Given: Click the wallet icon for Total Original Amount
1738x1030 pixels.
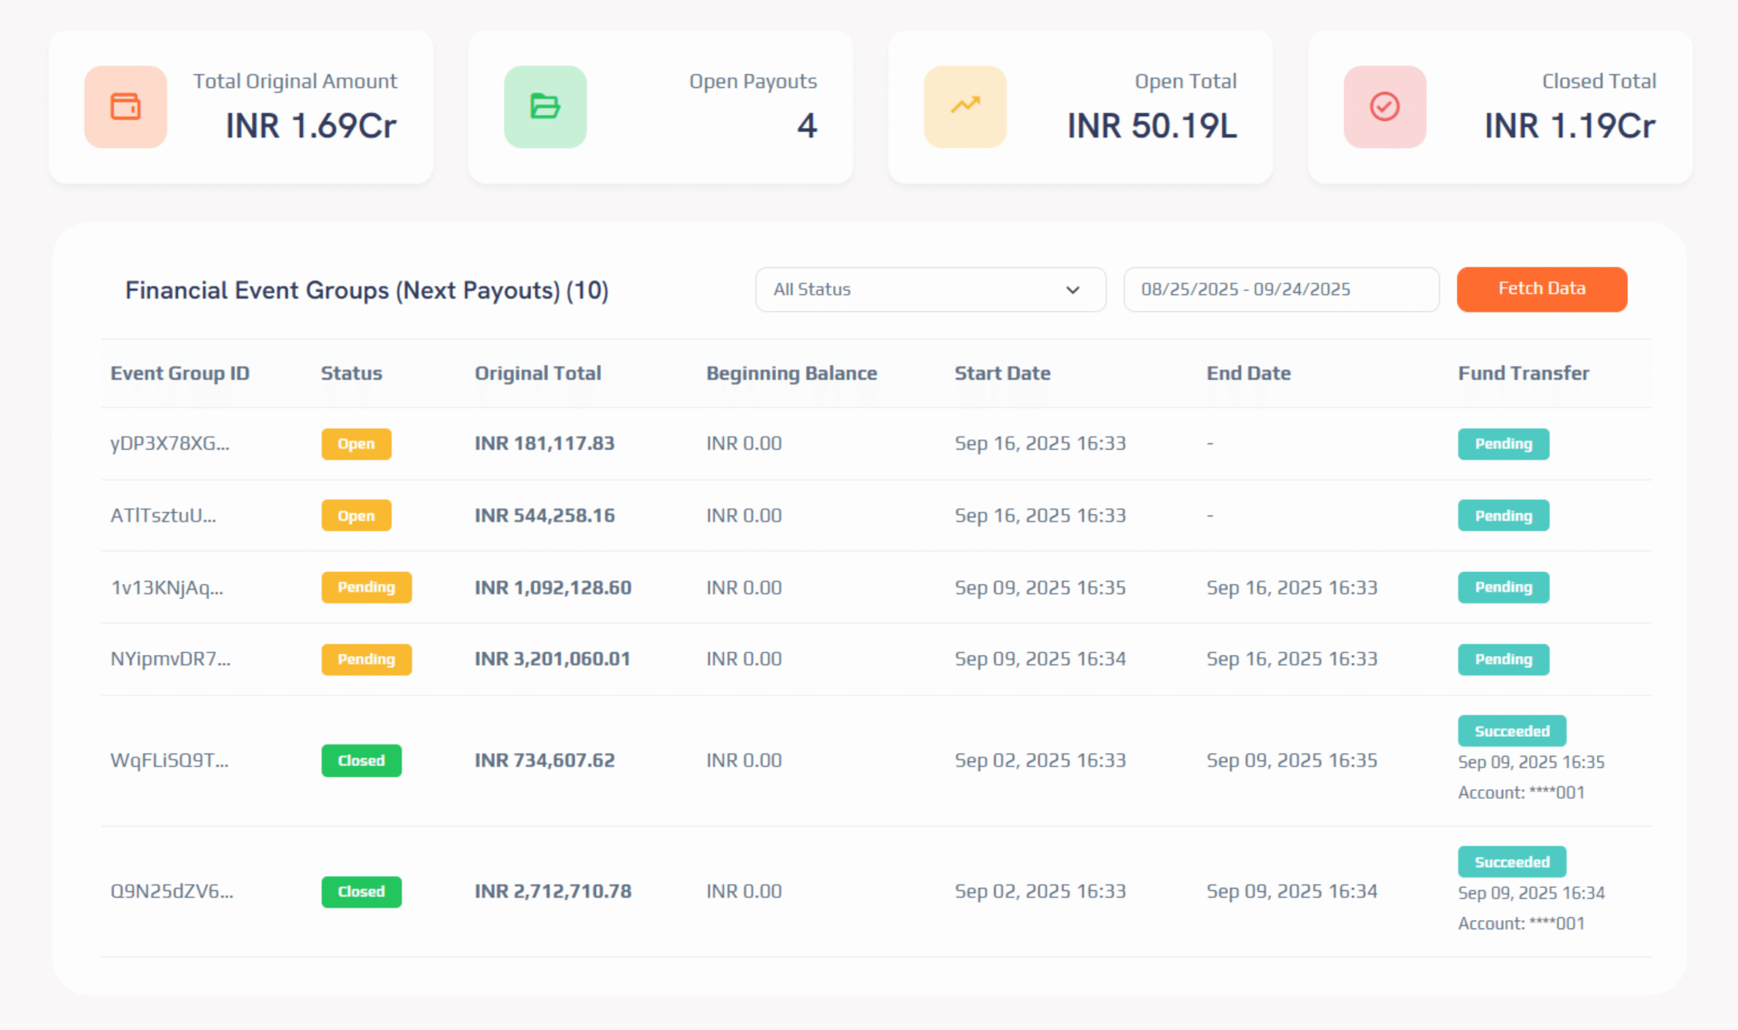Looking at the screenshot, I should click(x=125, y=107).
